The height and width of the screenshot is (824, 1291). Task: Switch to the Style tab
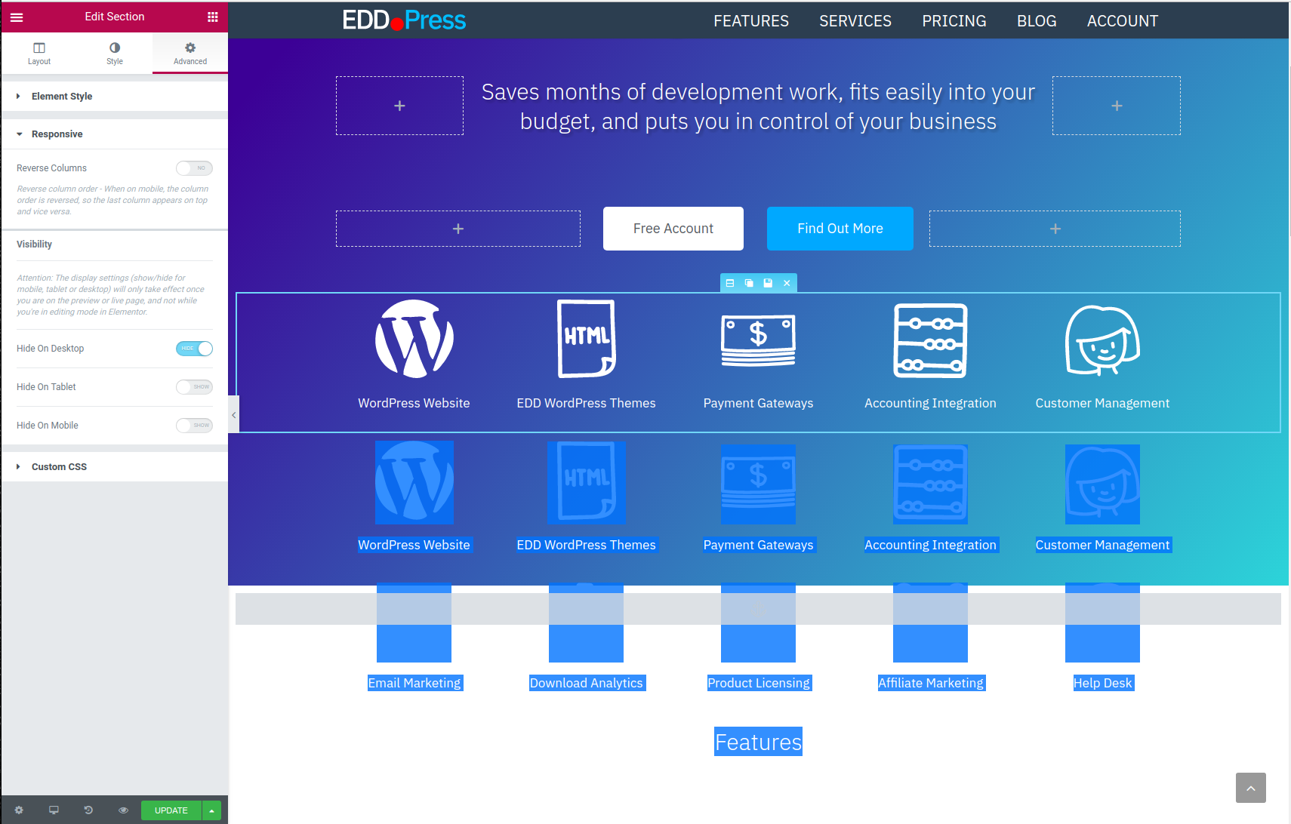click(115, 54)
